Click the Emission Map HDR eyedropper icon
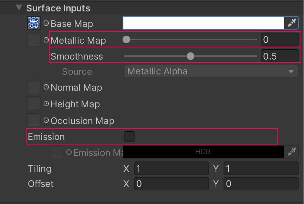This screenshot has height=204, width=304. coord(291,152)
